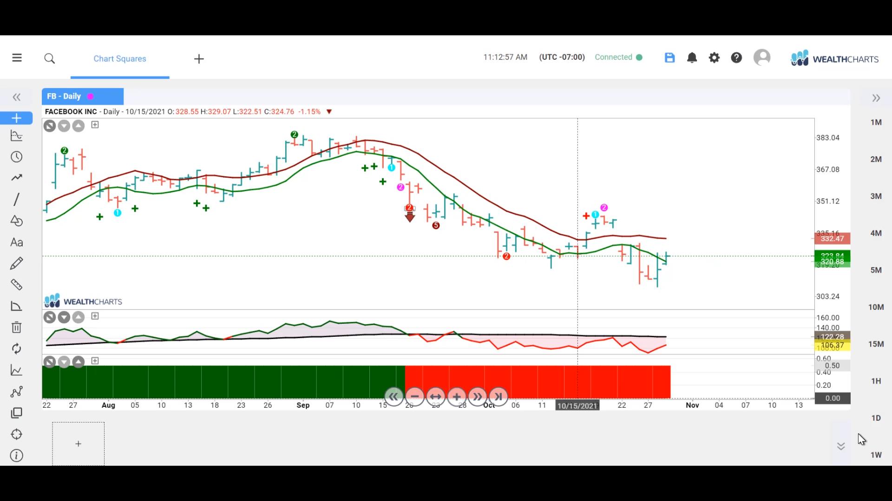
Task: Select the node path tool
Action: pos(16,392)
